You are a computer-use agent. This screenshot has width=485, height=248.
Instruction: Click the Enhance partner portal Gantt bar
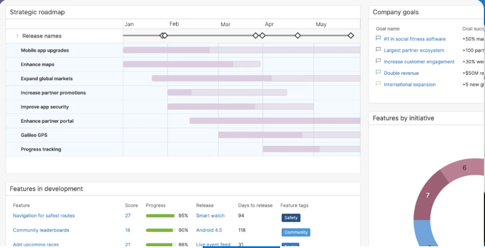pos(275,121)
